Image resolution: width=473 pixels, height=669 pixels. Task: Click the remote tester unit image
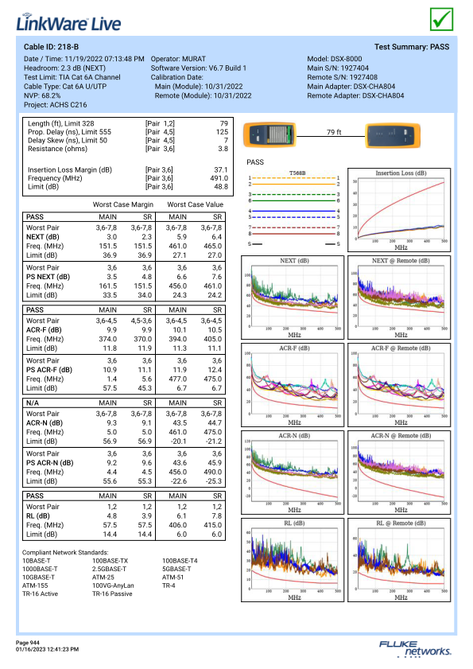click(393, 135)
